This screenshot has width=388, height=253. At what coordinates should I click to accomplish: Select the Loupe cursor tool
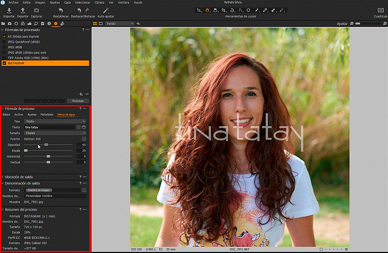tap(216, 11)
